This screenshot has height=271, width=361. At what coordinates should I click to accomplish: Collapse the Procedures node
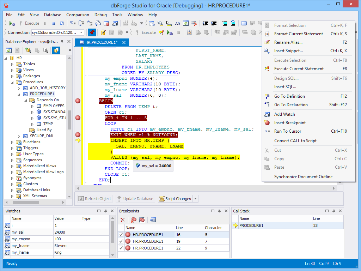pos(12,82)
